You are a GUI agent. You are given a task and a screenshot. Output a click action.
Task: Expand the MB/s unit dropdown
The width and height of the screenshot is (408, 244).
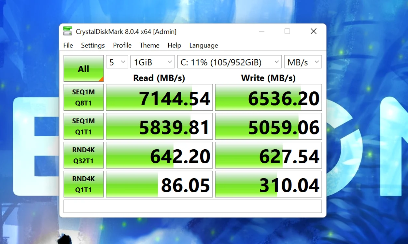tap(303, 62)
